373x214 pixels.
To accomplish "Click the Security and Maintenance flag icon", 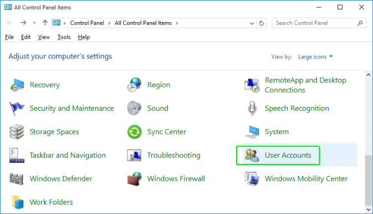I will pos(17,108).
